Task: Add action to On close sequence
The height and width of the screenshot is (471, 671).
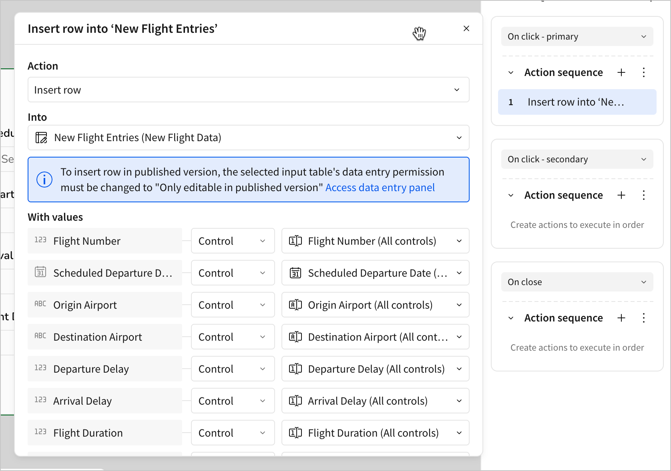Action: click(621, 318)
